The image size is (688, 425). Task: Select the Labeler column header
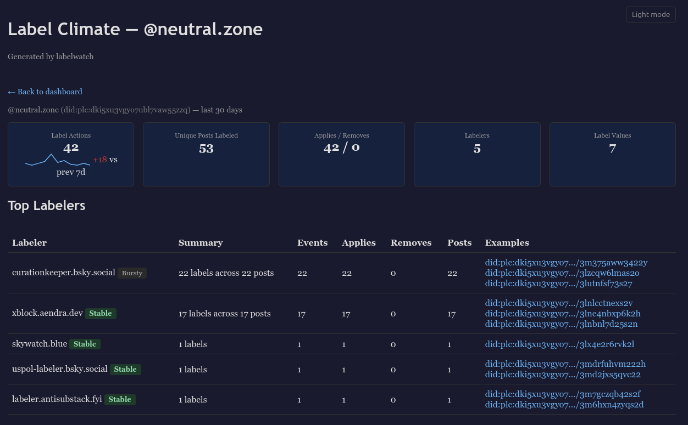click(x=29, y=242)
